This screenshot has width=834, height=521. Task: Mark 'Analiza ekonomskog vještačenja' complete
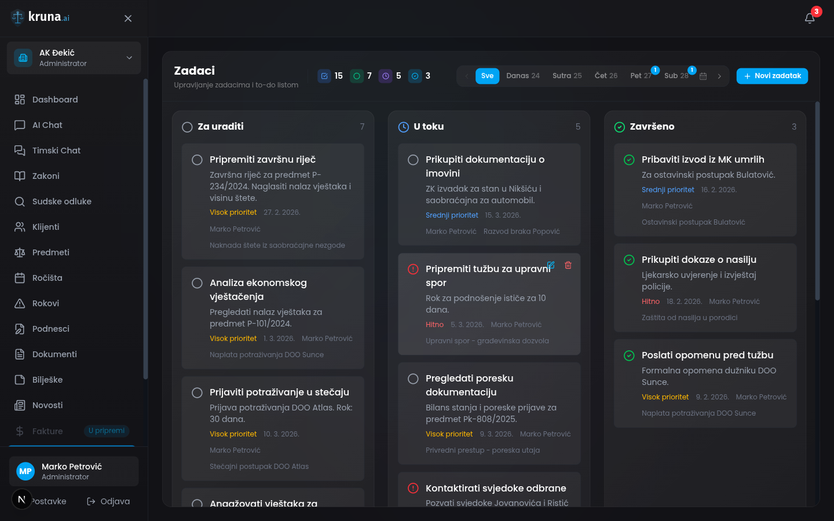click(x=197, y=283)
